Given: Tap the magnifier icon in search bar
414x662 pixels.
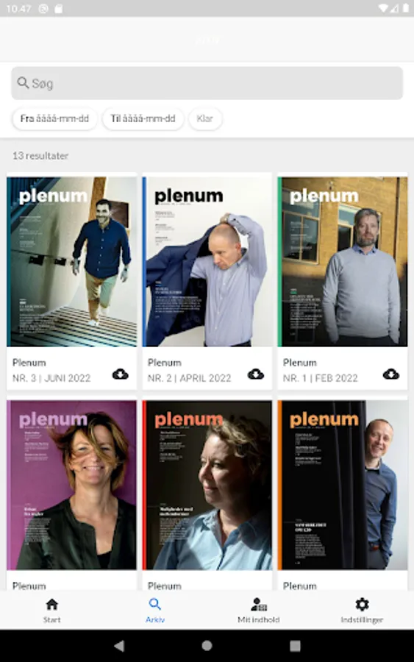Looking at the screenshot, I should click(23, 82).
